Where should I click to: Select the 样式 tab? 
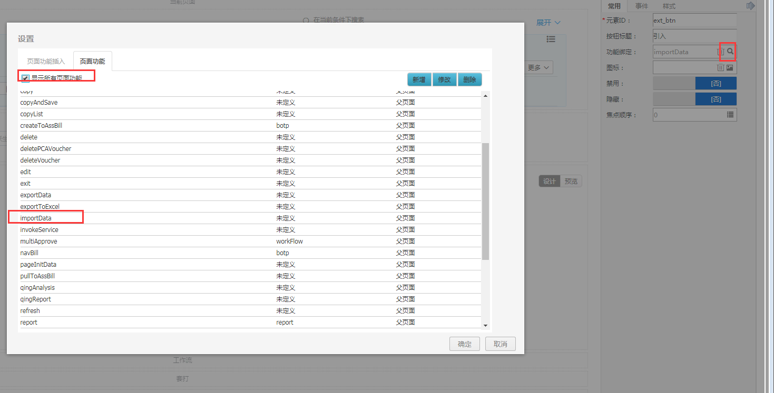669,6
